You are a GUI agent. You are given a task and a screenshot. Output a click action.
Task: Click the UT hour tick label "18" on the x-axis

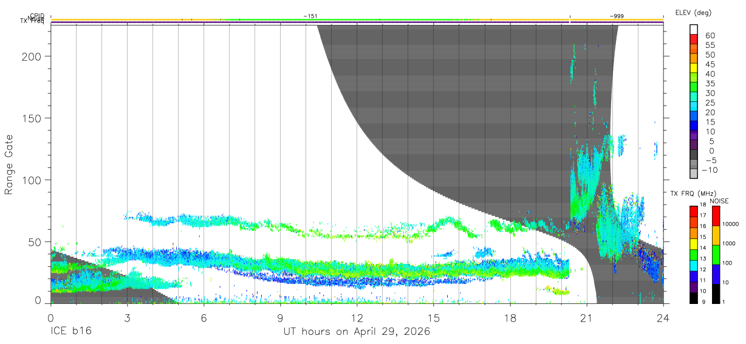coord(510,317)
